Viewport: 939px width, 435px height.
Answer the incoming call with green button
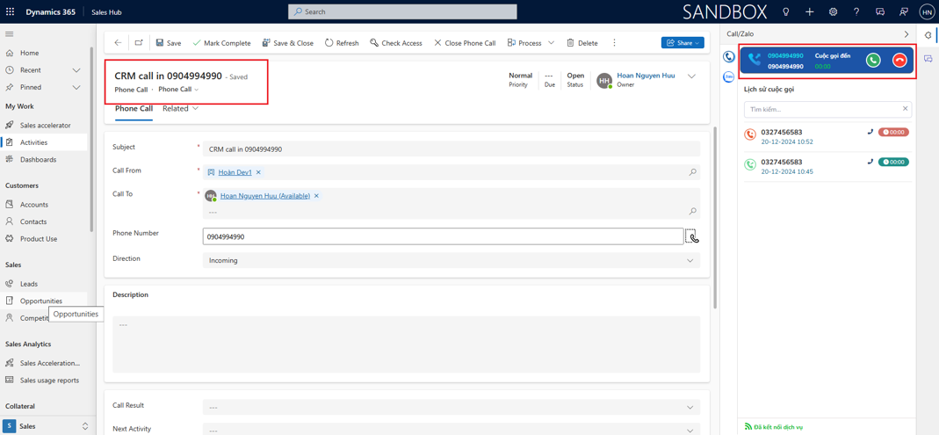(x=872, y=61)
